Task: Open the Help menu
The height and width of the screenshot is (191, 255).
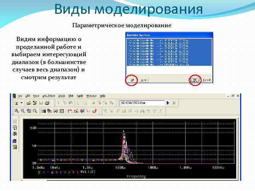Action: point(102,96)
